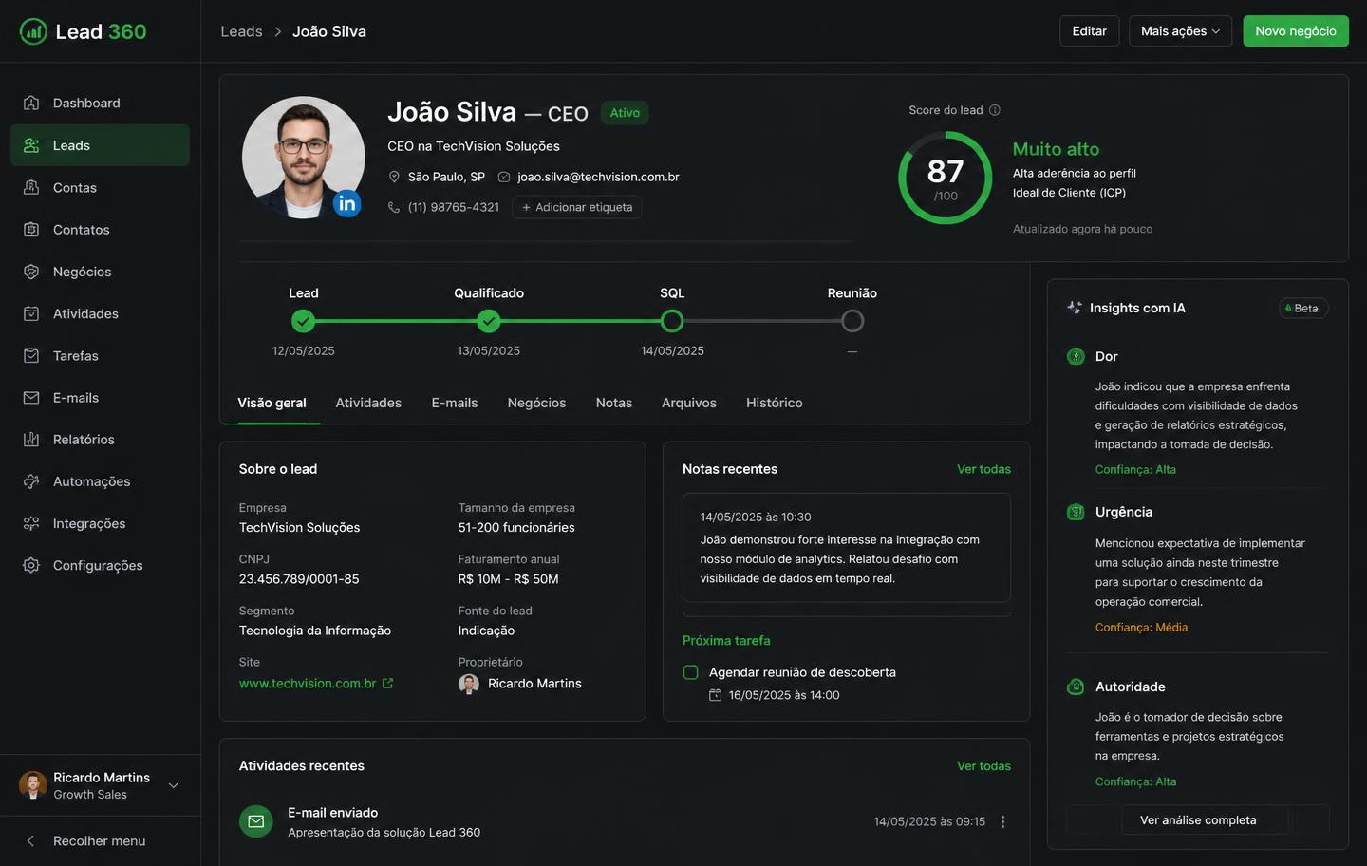1367x866 pixels.
Task: Click the Qualificado stage marker
Action: 489,321
